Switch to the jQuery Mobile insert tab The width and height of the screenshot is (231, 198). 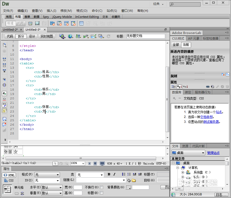coord(62,17)
